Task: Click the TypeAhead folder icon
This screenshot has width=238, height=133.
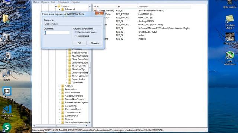Action: [x=70, y=82]
